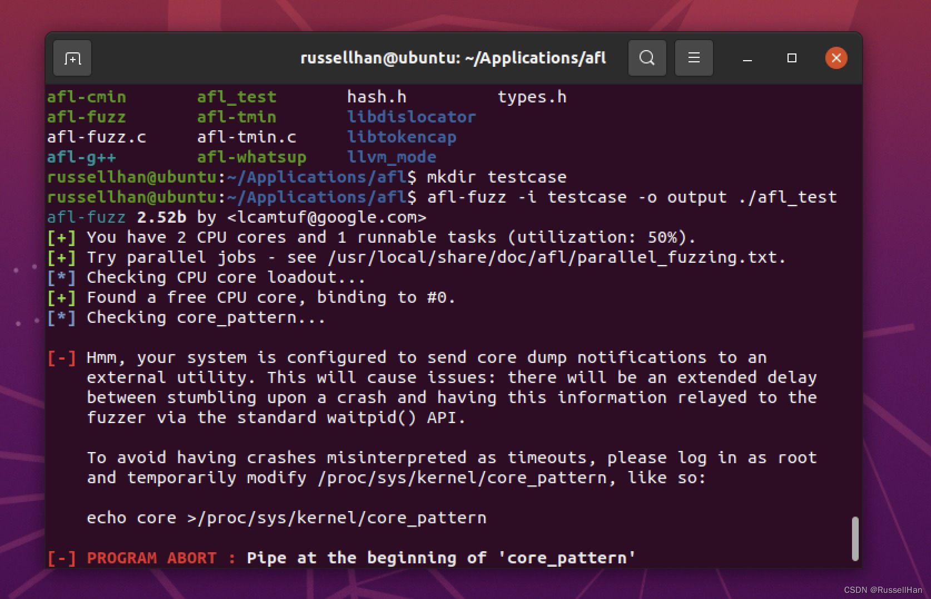Click the 'echo core >/proc/sys/kernel/core_pattern' command
The width and height of the screenshot is (931, 599).
(286, 518)
